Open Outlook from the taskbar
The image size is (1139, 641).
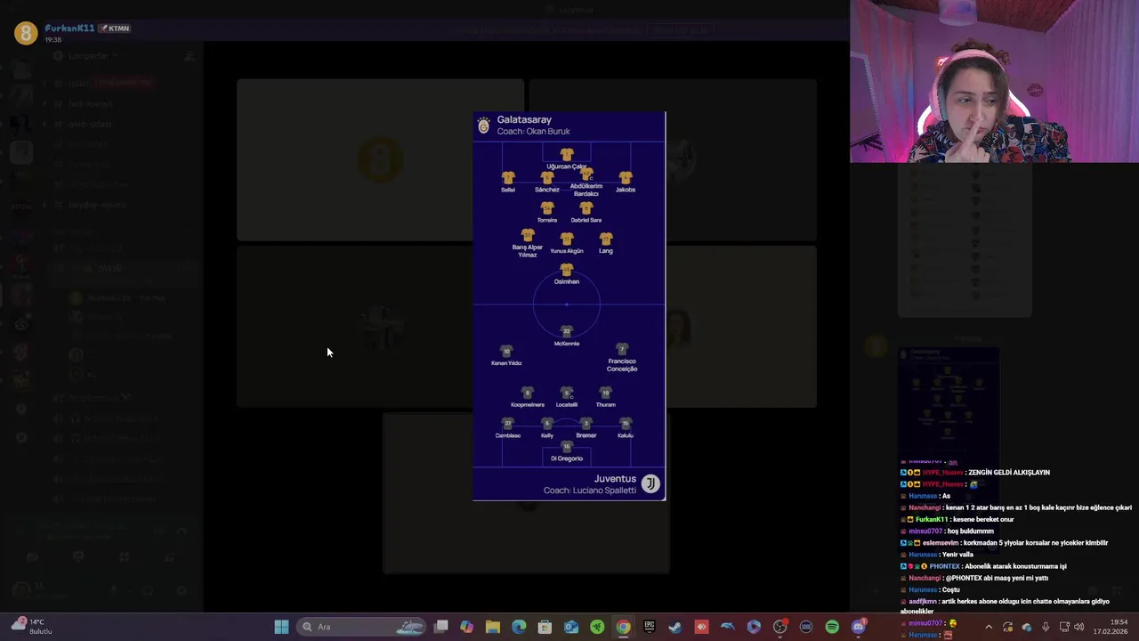point(571,627)
